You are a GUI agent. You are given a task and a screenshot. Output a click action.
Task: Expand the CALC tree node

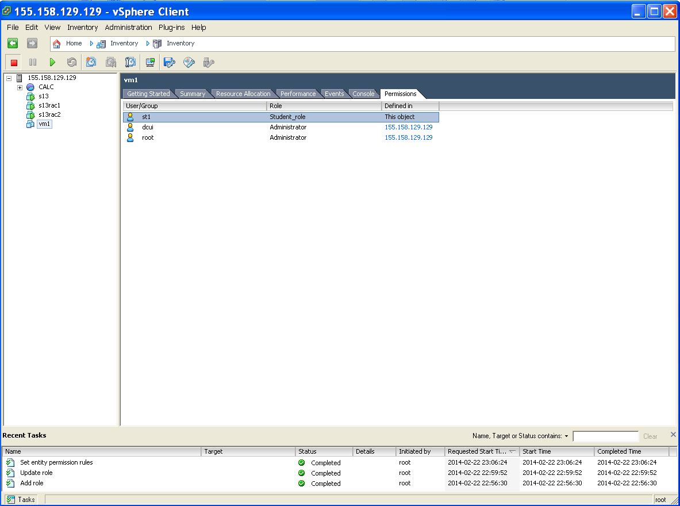(x=20, y=87)
